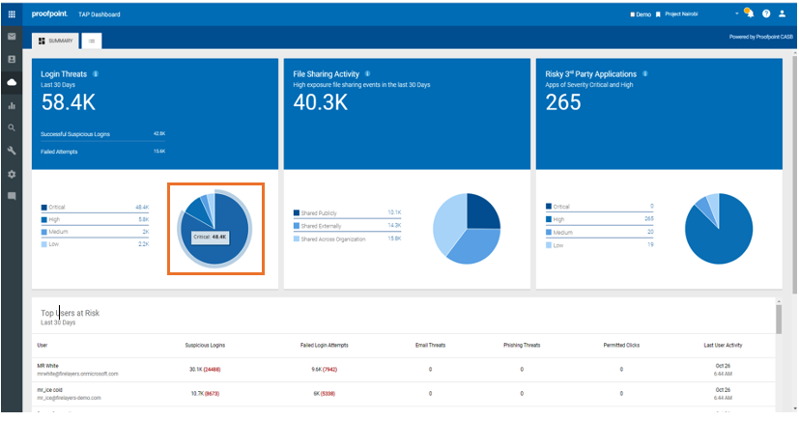Click the File Sharing Activity info icon
Image resolution: width=799 pixels, height=421 pixels.
(x=367, y=73)
